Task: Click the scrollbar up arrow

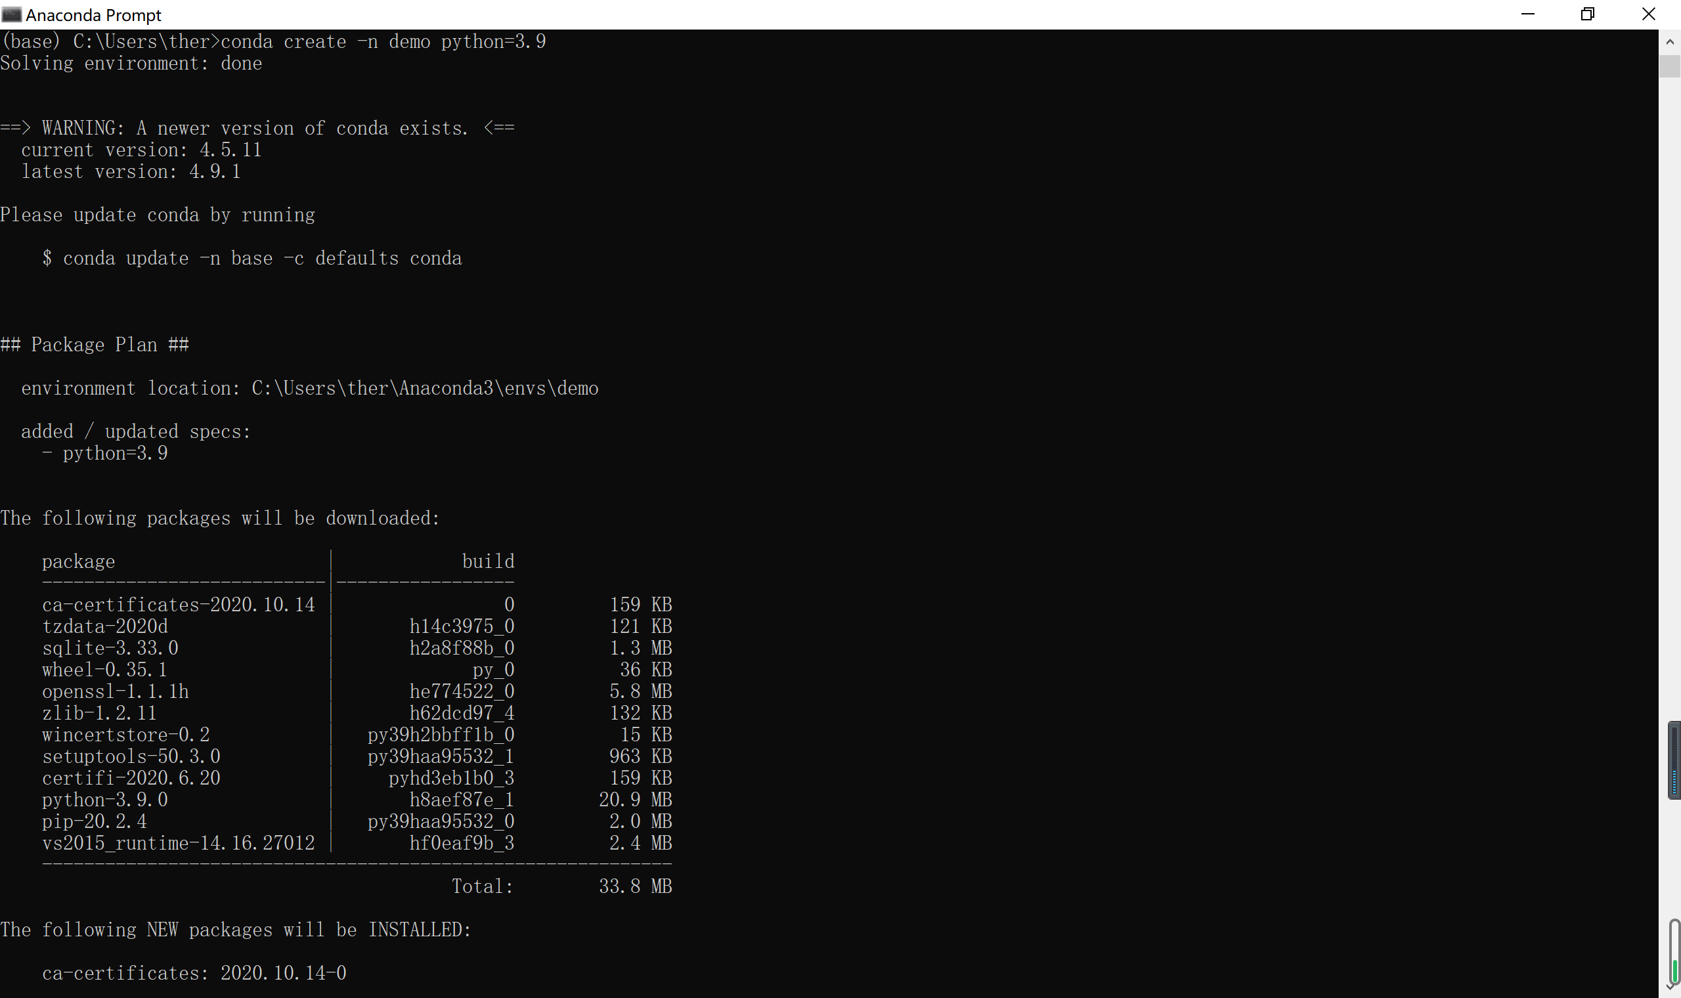Action: coord(1670,42)
